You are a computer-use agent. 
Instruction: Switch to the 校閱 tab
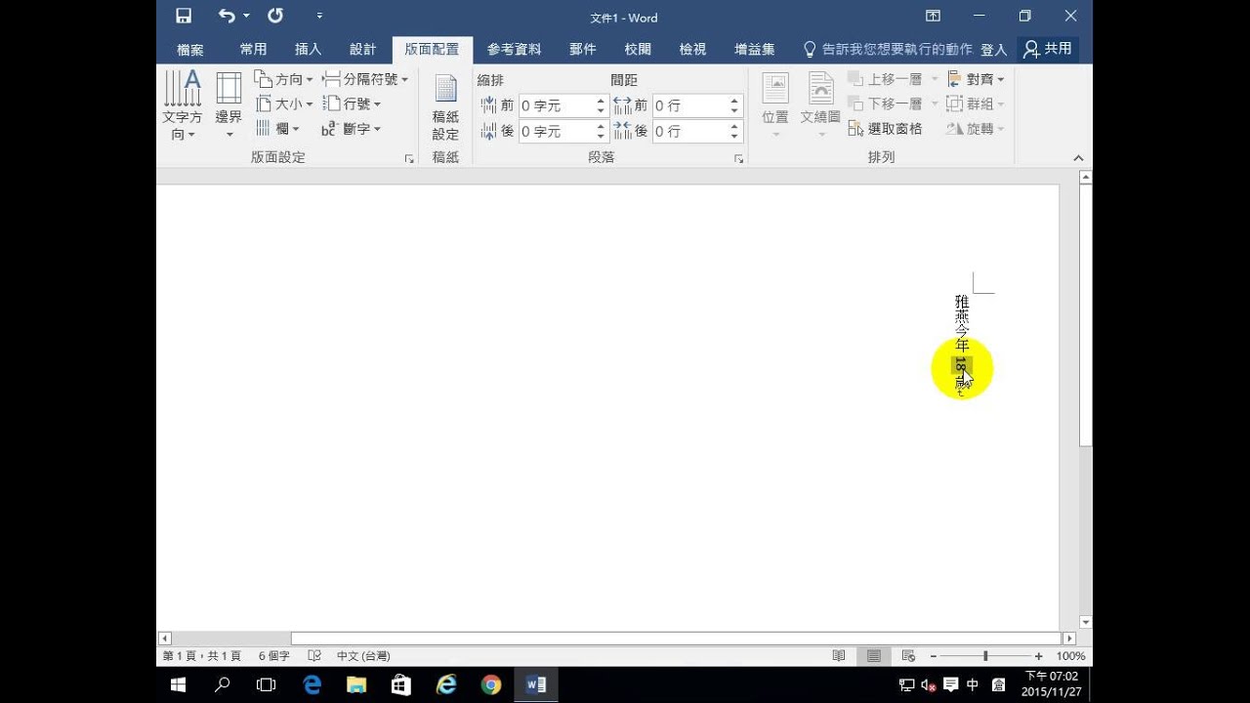638,50
